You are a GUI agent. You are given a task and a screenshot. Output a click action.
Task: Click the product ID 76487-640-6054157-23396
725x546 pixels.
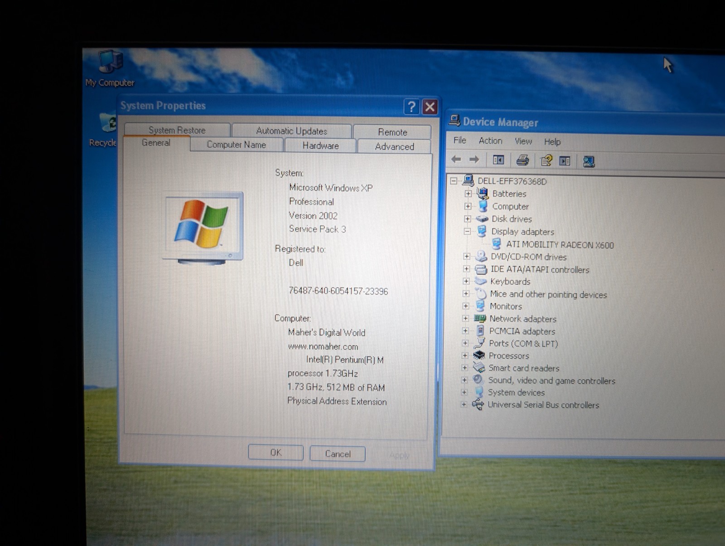pyautogui.click(x=338, y=291)
